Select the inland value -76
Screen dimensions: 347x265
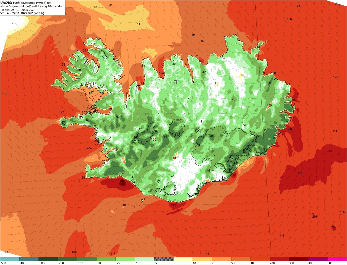[117, 117]
